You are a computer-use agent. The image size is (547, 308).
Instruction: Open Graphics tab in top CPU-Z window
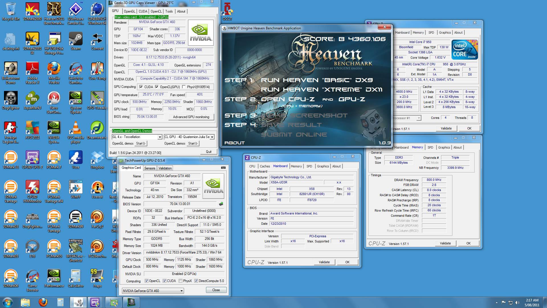(445, 33)
